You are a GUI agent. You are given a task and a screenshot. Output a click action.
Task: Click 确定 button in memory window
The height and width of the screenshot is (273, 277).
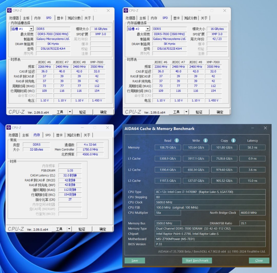click(103, 229)
